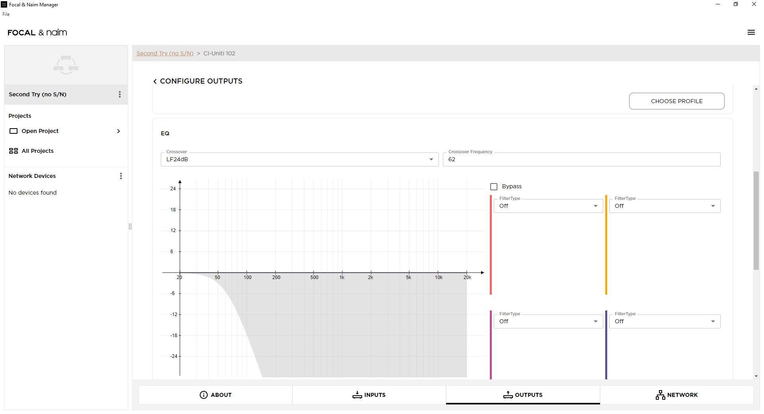Open Network Devices options menu
This screenshot has width=764, height=414.
[121, 176]
